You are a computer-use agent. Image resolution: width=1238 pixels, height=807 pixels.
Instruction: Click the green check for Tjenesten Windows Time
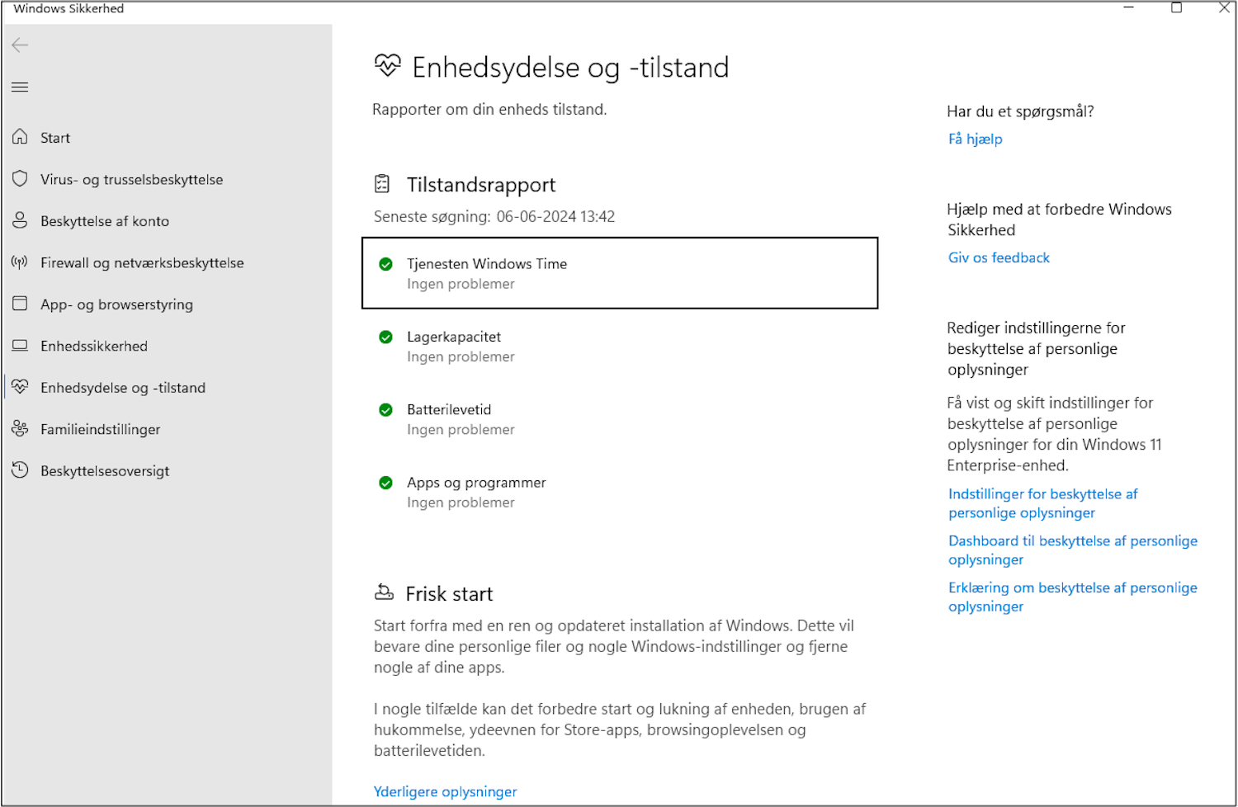385,264
